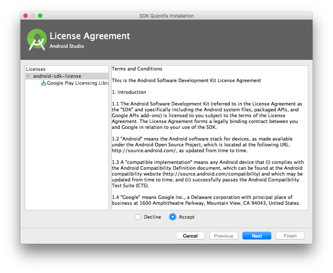Screen dimensions: 333x273
Task: Click the License Agreement heading
Action: tap(89, 36)
